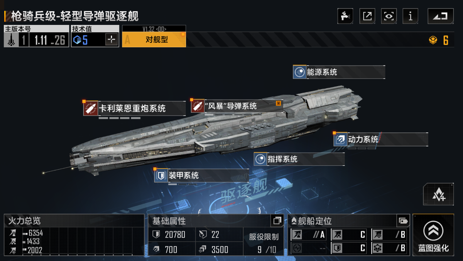Open the share/export icon at top

coord(367,16)
